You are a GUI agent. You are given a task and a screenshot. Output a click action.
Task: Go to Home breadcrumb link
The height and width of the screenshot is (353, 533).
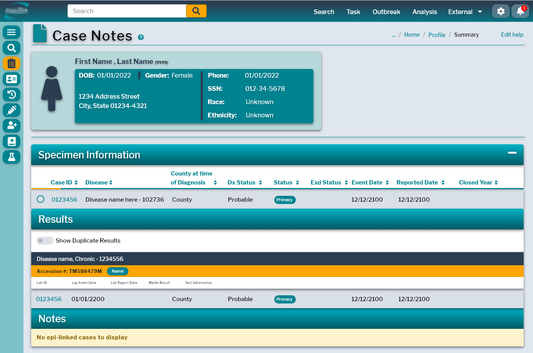(x=412, y=35)
